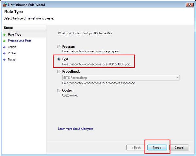Choose the Port radio button
Screen dimensions: 196x156
coord(59,59)
